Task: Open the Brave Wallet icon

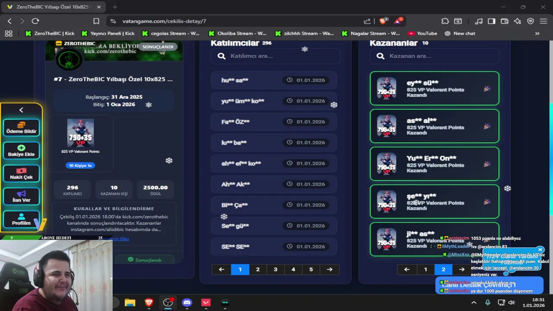Action: click(504, 21)
